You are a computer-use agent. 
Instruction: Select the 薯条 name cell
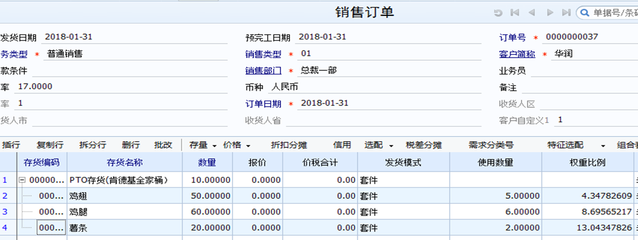tap(124, 227)
